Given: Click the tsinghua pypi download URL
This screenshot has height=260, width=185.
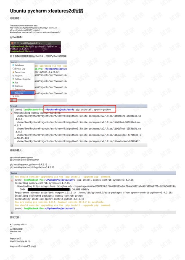Looking at the screenshot, I should (104, 186).
